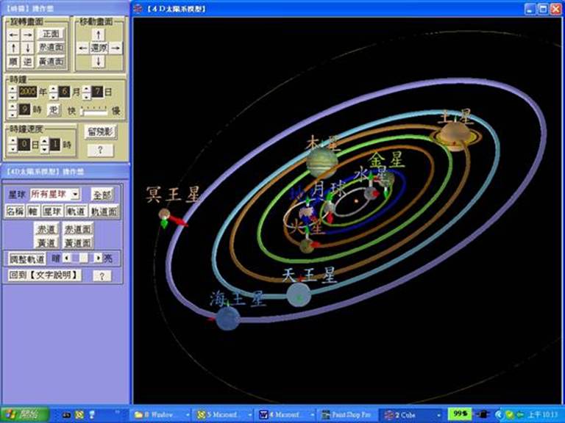Toggle the 軌道 orbit display
The width and height of the screenshot is (565, 423).
(x=76, y=211)
